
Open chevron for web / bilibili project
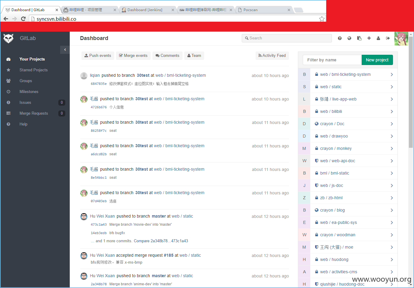(x=392, y=111)
